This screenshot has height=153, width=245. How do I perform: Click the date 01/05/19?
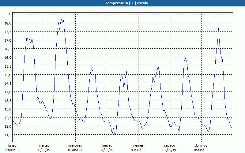pos(75,150)
